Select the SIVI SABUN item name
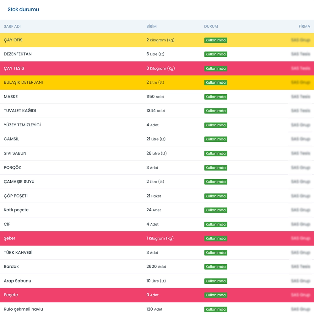 (15, 153)
